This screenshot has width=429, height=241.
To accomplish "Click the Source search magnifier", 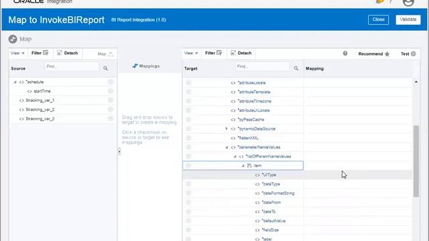I will click(105, 68).
